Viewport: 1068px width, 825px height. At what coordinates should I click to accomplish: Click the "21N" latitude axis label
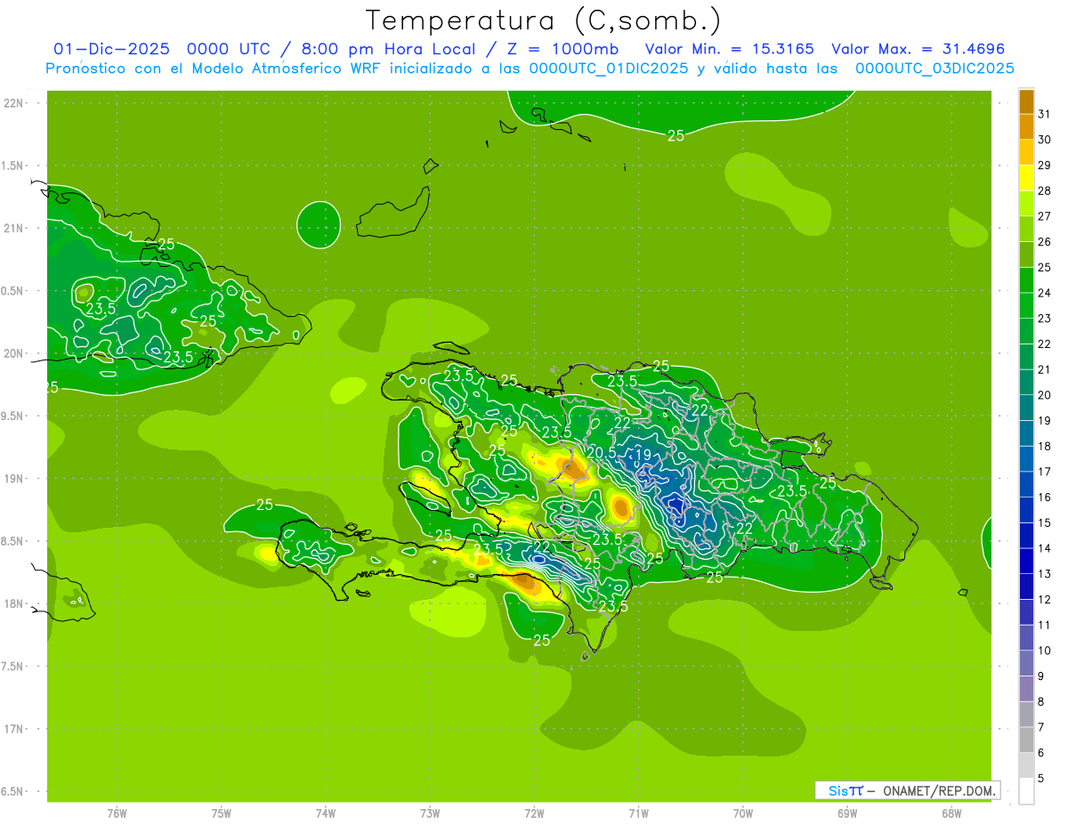(15, 228)
